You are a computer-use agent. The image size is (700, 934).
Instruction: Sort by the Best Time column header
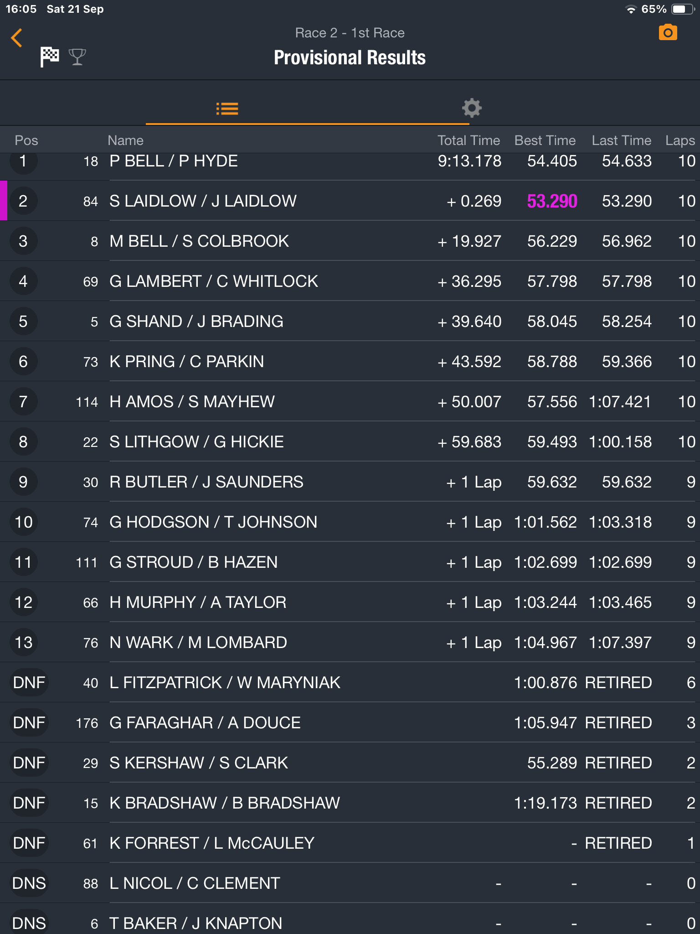click(x=545, y=140)
